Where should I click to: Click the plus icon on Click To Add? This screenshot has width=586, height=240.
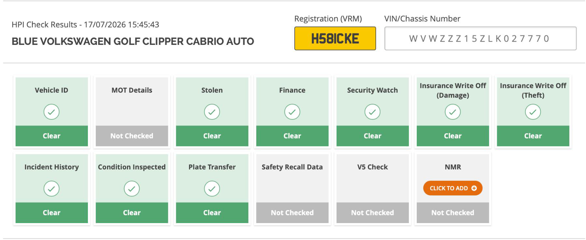[474, 188]
